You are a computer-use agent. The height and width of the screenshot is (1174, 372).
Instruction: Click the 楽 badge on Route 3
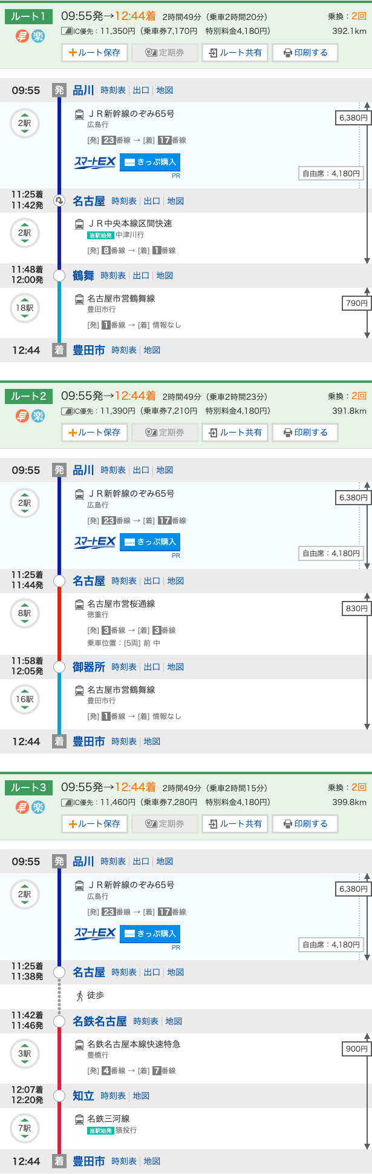pos(38,808)
